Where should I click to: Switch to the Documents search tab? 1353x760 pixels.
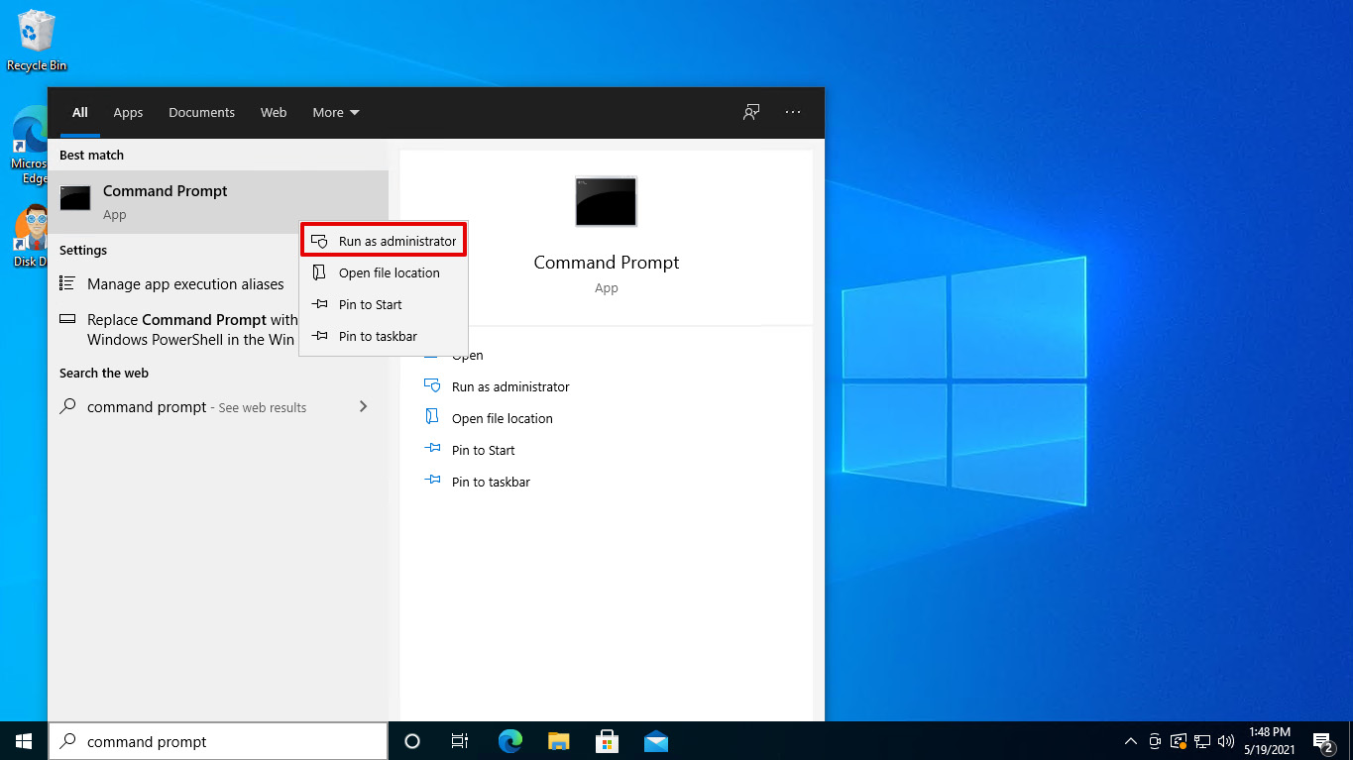click(x=201, y=112)
